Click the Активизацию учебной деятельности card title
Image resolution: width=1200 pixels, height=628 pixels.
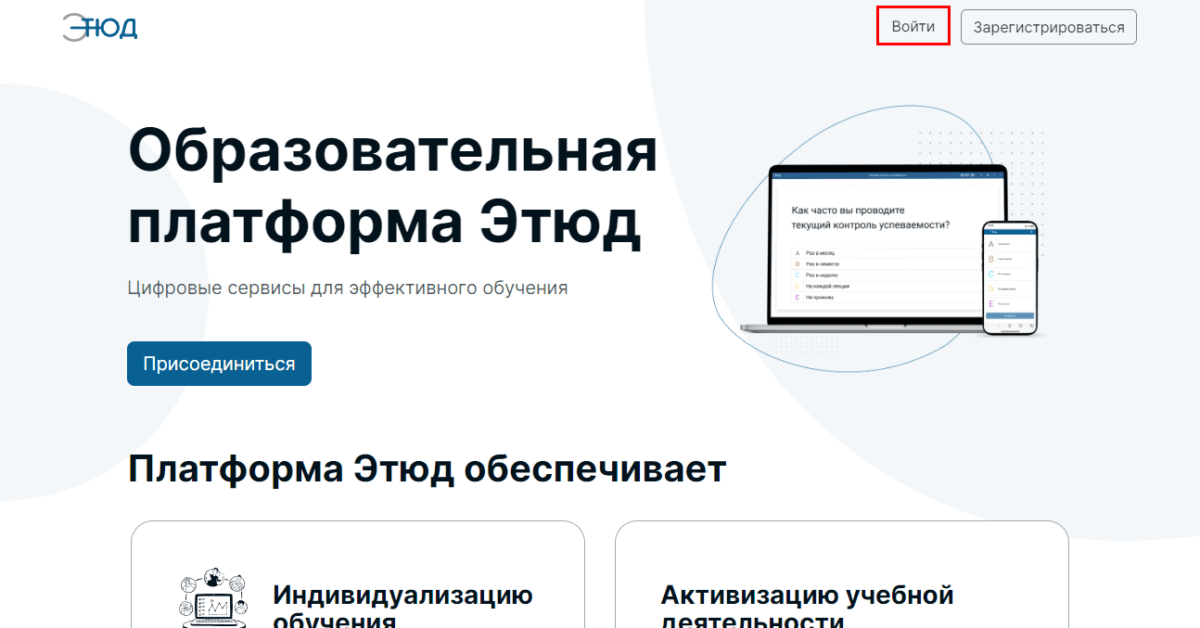tap(808, 605)
